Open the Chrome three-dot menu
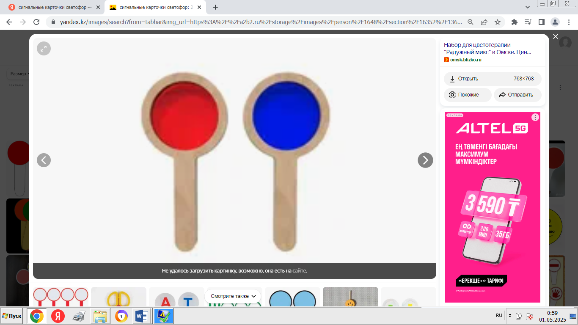The image size is (578, 325). pyautogui.click(x=568, y=22)
